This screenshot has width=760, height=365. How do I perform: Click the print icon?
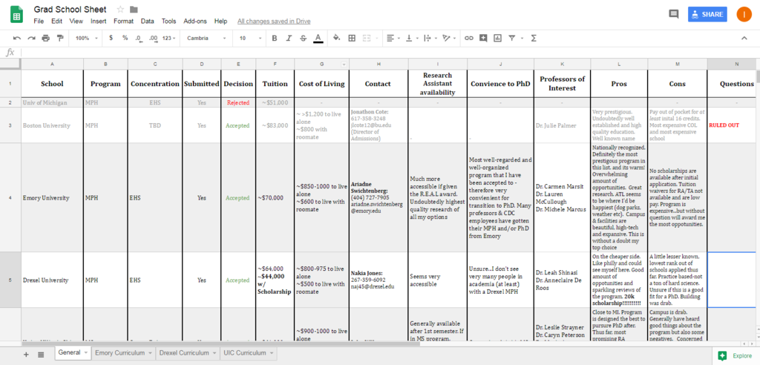point(45,38)
